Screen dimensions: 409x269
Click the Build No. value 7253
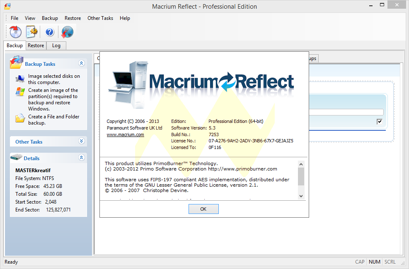coord(214,134)
